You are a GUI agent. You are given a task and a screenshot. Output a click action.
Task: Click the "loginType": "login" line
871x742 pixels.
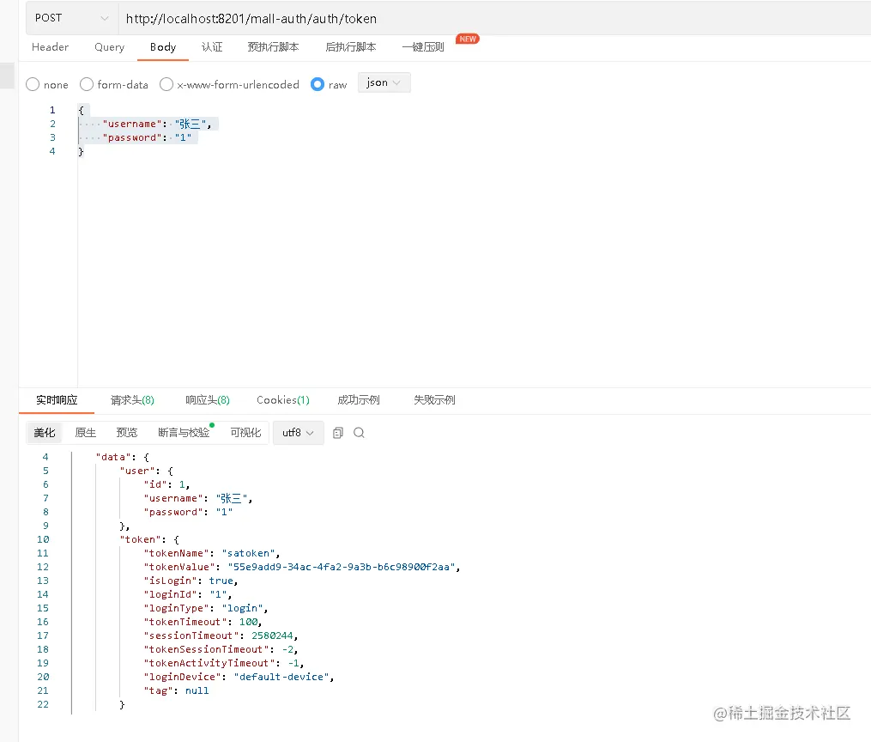pos(206,609)
